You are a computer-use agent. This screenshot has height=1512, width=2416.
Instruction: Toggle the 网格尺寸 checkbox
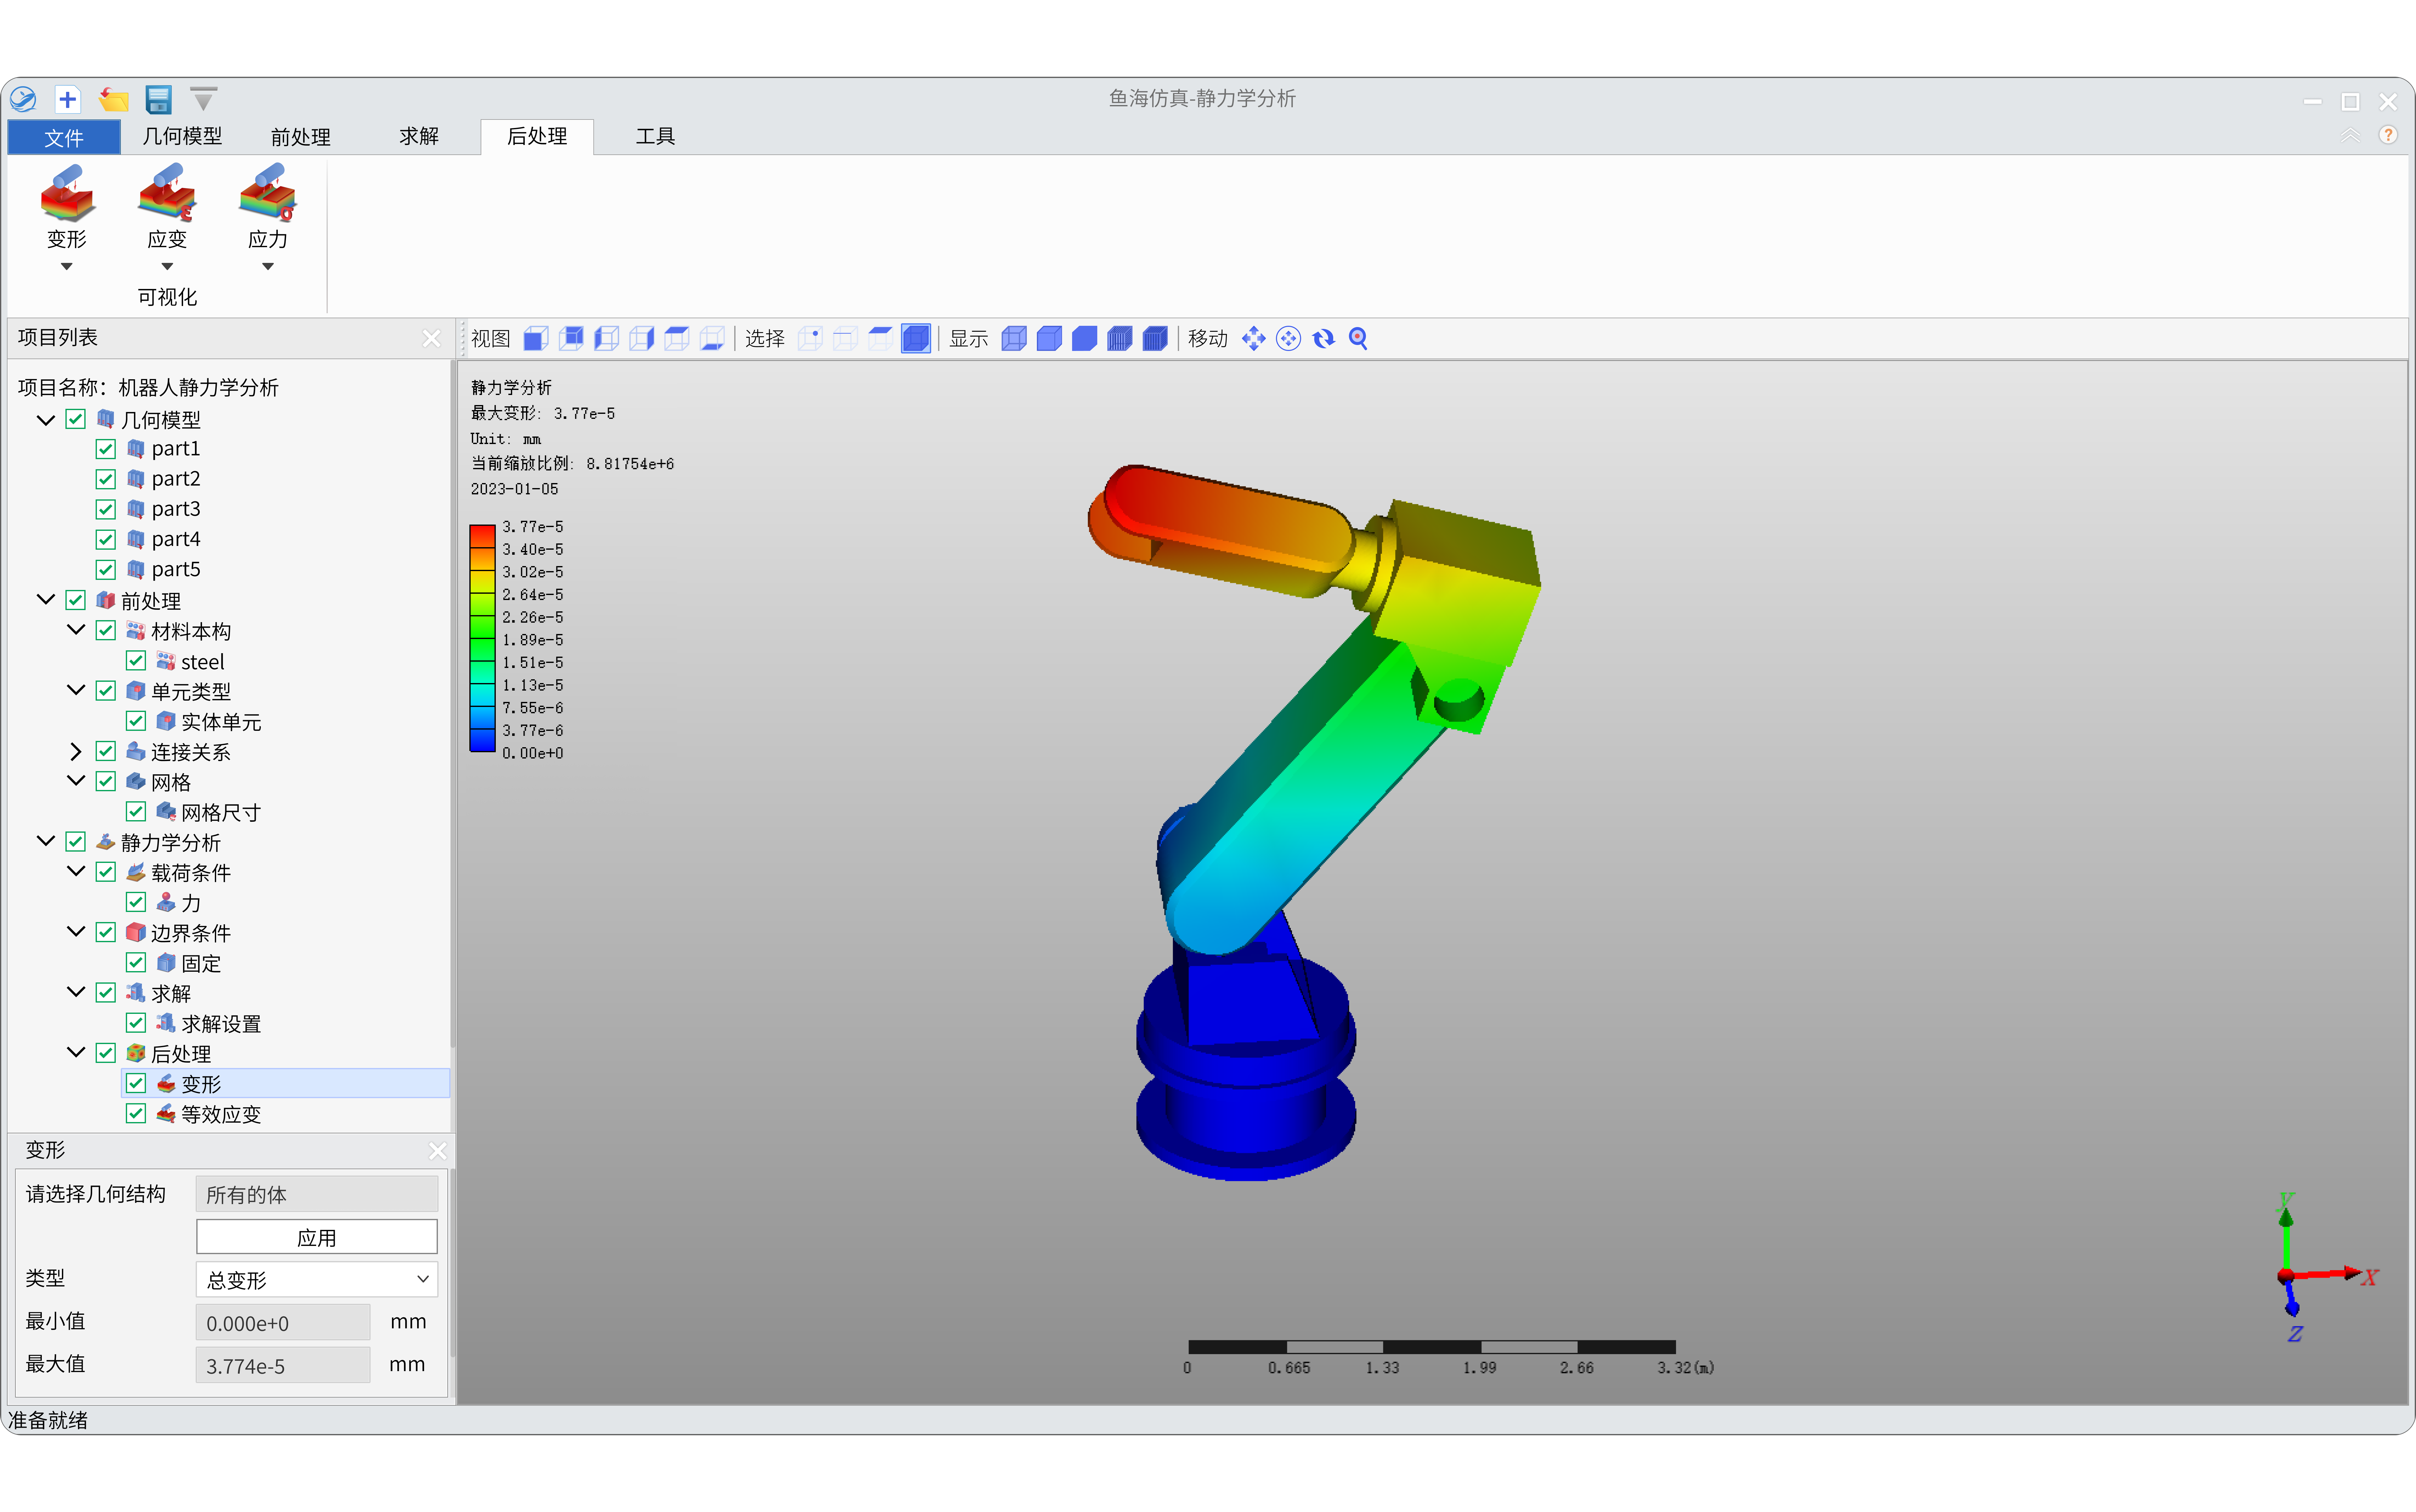click(x=136, y=812)
